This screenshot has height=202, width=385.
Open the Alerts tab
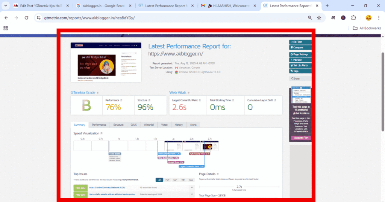[x=193, y=125]
